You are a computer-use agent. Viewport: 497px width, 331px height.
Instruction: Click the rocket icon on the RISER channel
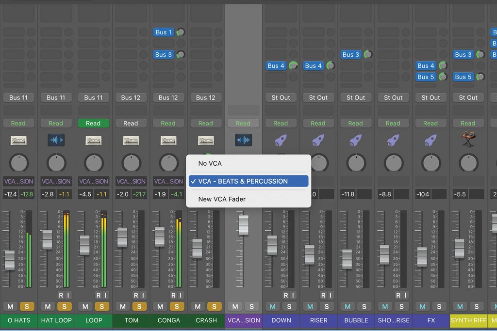tap(318, 140)
